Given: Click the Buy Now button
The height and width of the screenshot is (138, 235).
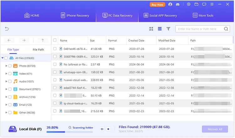Looking at the screenshot, I should [157, 5].
